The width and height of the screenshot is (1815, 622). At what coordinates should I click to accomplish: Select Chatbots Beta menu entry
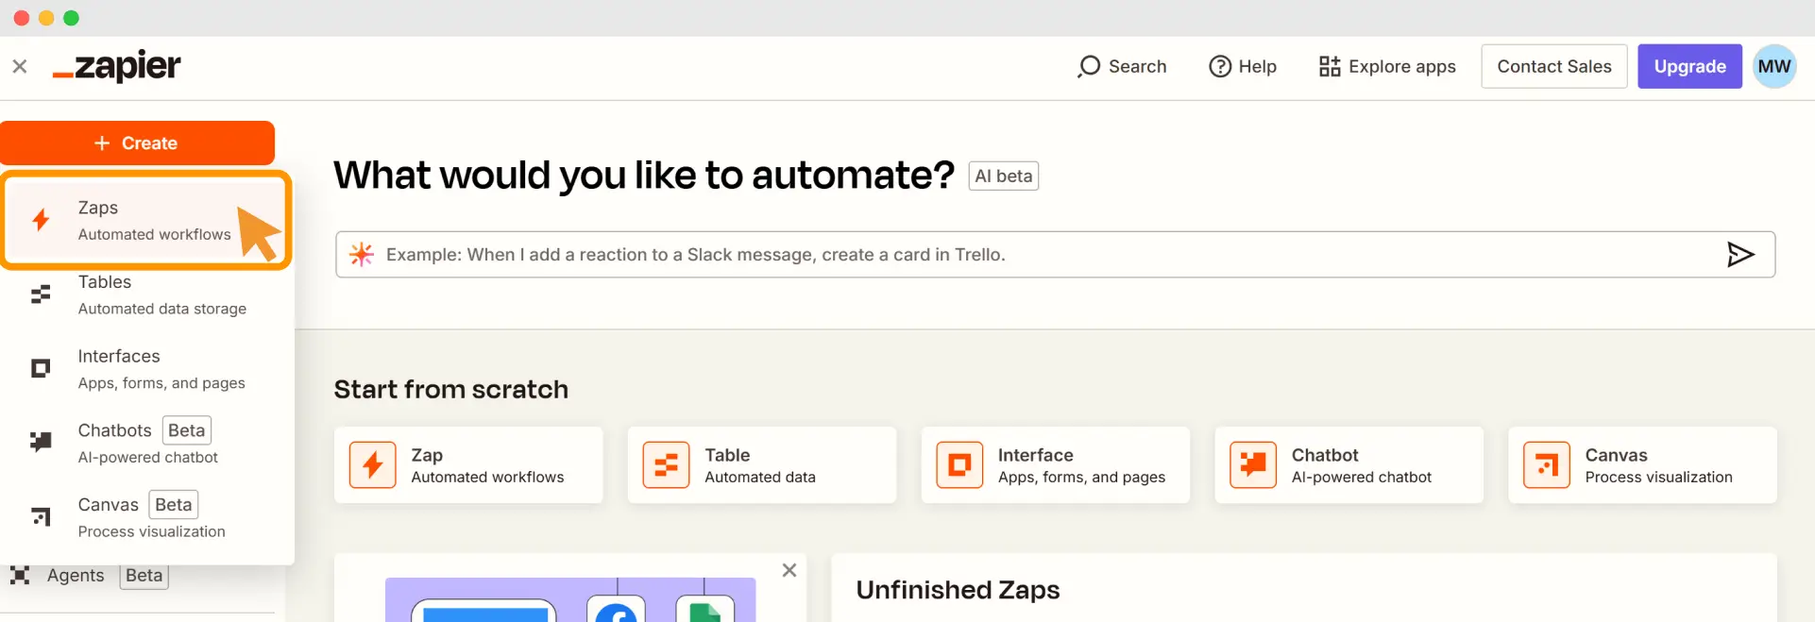pyautogui.click(x=145, y=443)
